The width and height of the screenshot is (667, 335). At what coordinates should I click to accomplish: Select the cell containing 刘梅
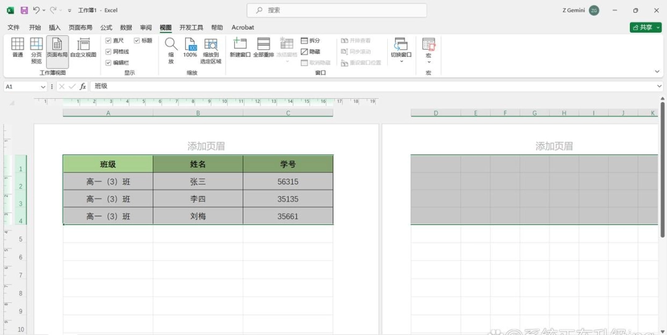[x=198, y=216]
